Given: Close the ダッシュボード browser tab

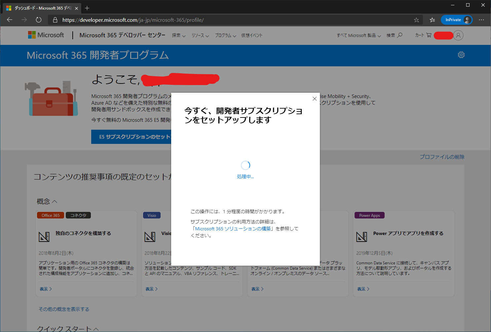Looking at the screenshot, I should click(x=76, y=8).
